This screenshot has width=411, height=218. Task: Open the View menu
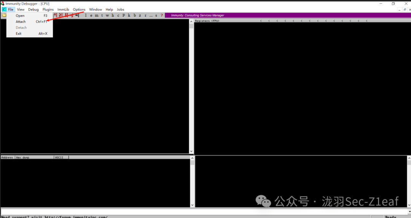point(21,10)
